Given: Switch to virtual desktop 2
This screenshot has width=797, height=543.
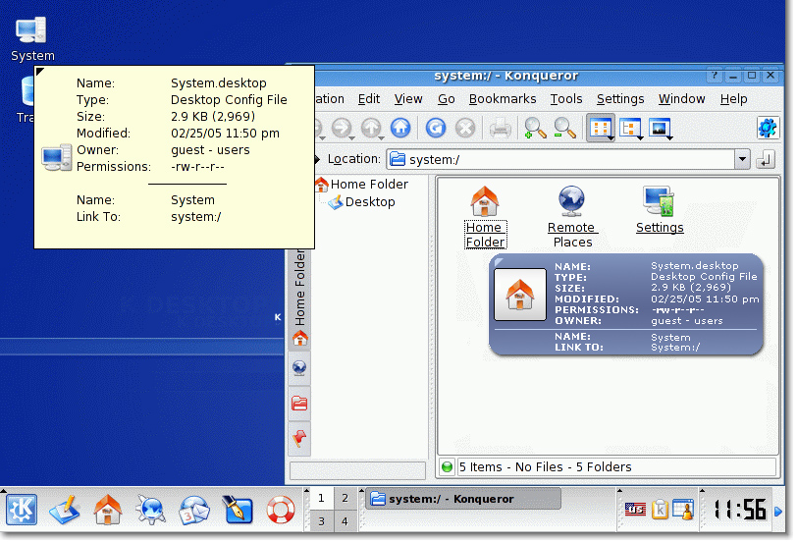Looking at the screenshot, I should click(345, 498).
